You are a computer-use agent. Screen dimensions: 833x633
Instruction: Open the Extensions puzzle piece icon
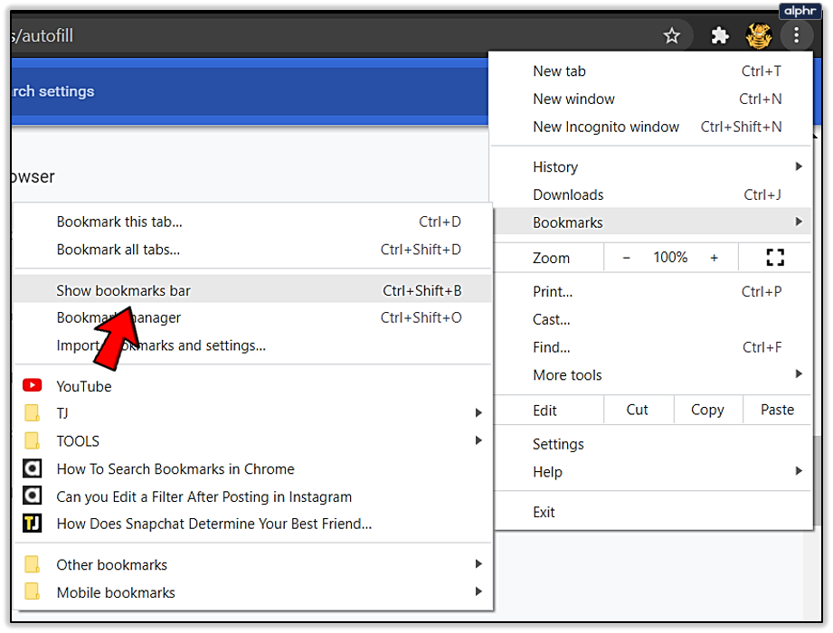click(719, 35)
